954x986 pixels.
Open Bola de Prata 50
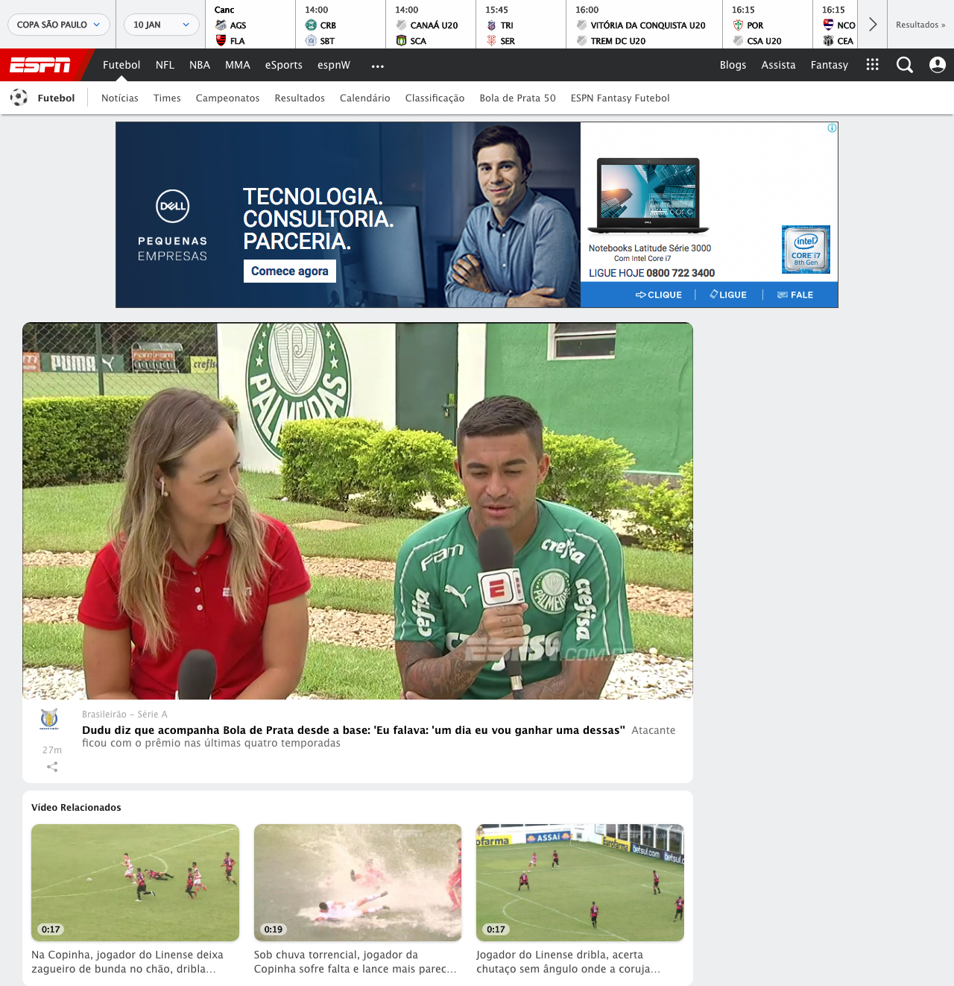pyautogui.click(x=517, y=98)
